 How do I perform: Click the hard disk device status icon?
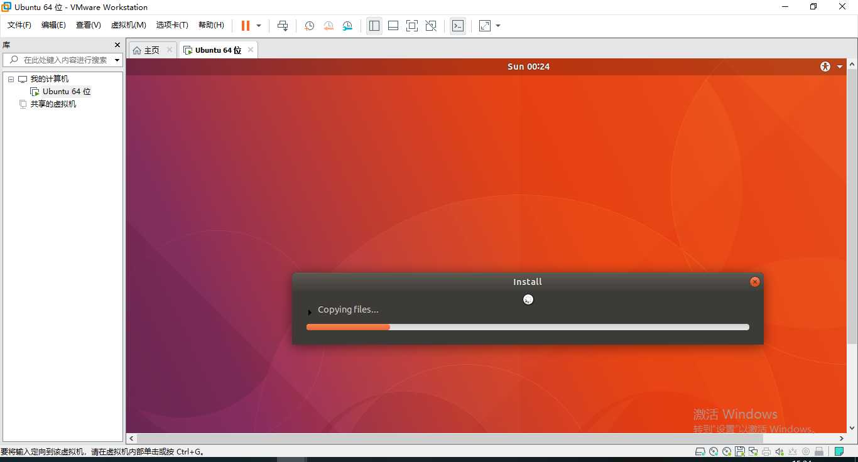tap(700, 451)
